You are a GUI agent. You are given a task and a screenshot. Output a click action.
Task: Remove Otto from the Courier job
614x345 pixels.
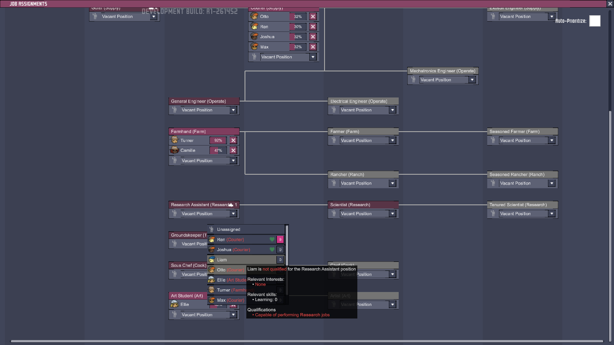(x=313, y=17)
